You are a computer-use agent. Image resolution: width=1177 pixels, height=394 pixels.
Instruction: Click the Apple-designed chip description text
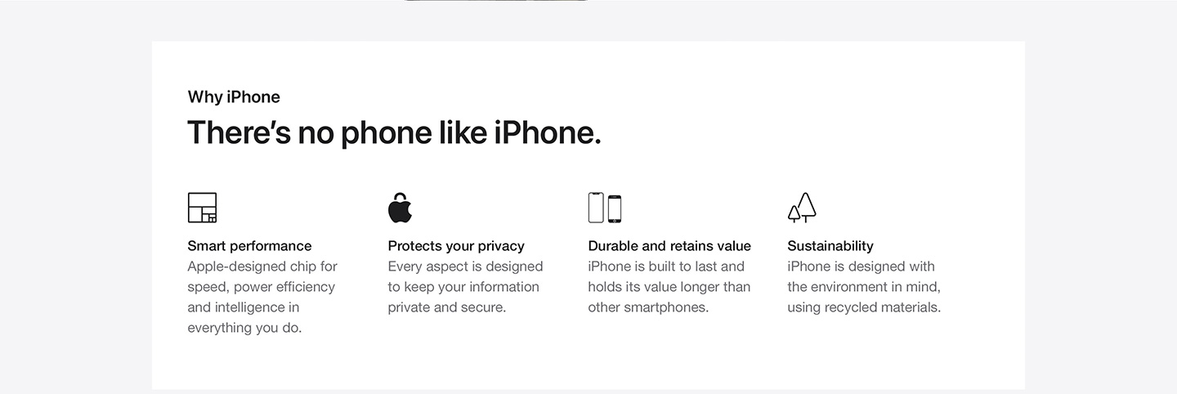[x=262, y=297]
